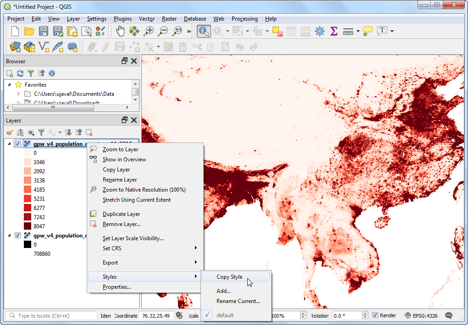Toggle the Render checkbox in status bar
The image size is (468, 325).
pyautogui.click(x=375, y=315)
